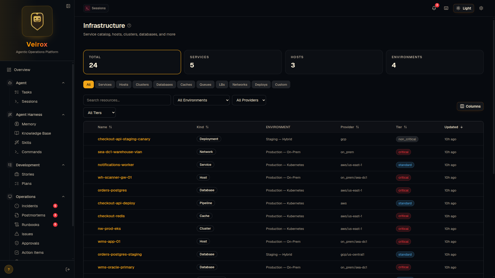Open keyboard shortcuts icon in header
This screenshot has width=495, height=278.
pos(446,8)
